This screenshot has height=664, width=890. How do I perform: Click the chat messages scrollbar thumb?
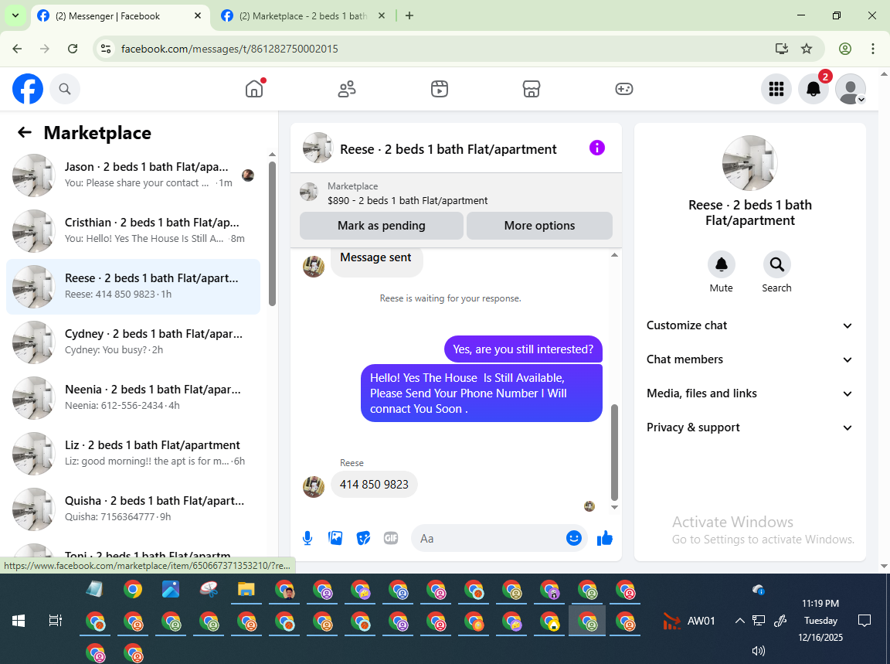pos(614,452)
